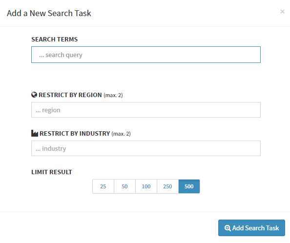Submit with the Add Search Task button

(251, 228)
